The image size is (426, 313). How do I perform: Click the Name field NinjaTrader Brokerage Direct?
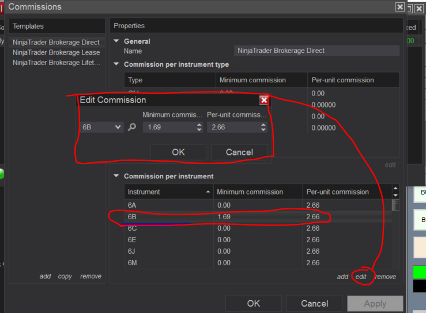point(317,51)
